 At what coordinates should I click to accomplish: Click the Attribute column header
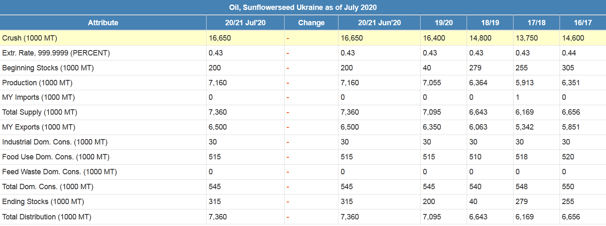coord(103,23)
